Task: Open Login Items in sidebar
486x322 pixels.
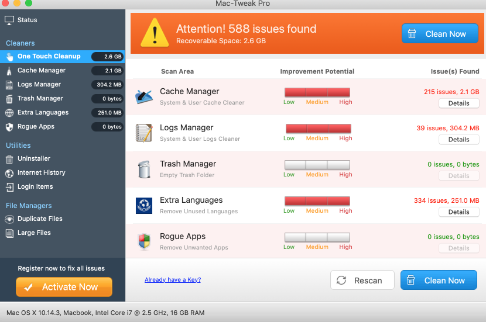Action: tap(35, 187)
